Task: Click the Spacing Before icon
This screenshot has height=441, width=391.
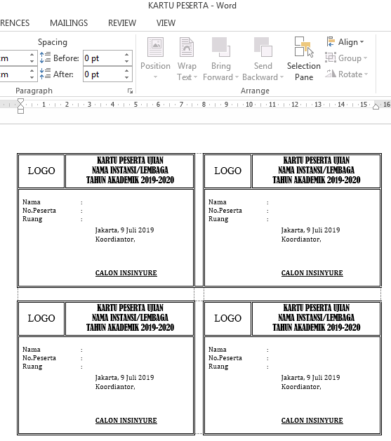Action: (45, 58)
